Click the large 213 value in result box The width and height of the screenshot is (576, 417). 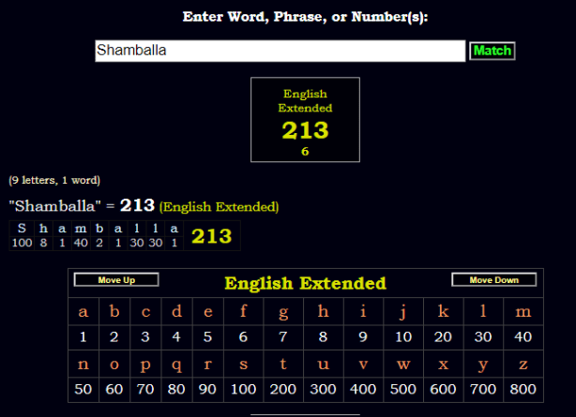click(305, 130)
